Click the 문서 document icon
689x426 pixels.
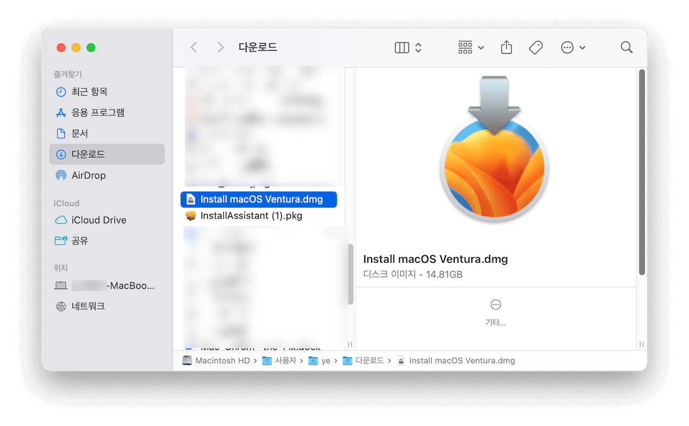pyautogui.click(x=61, y=133)
